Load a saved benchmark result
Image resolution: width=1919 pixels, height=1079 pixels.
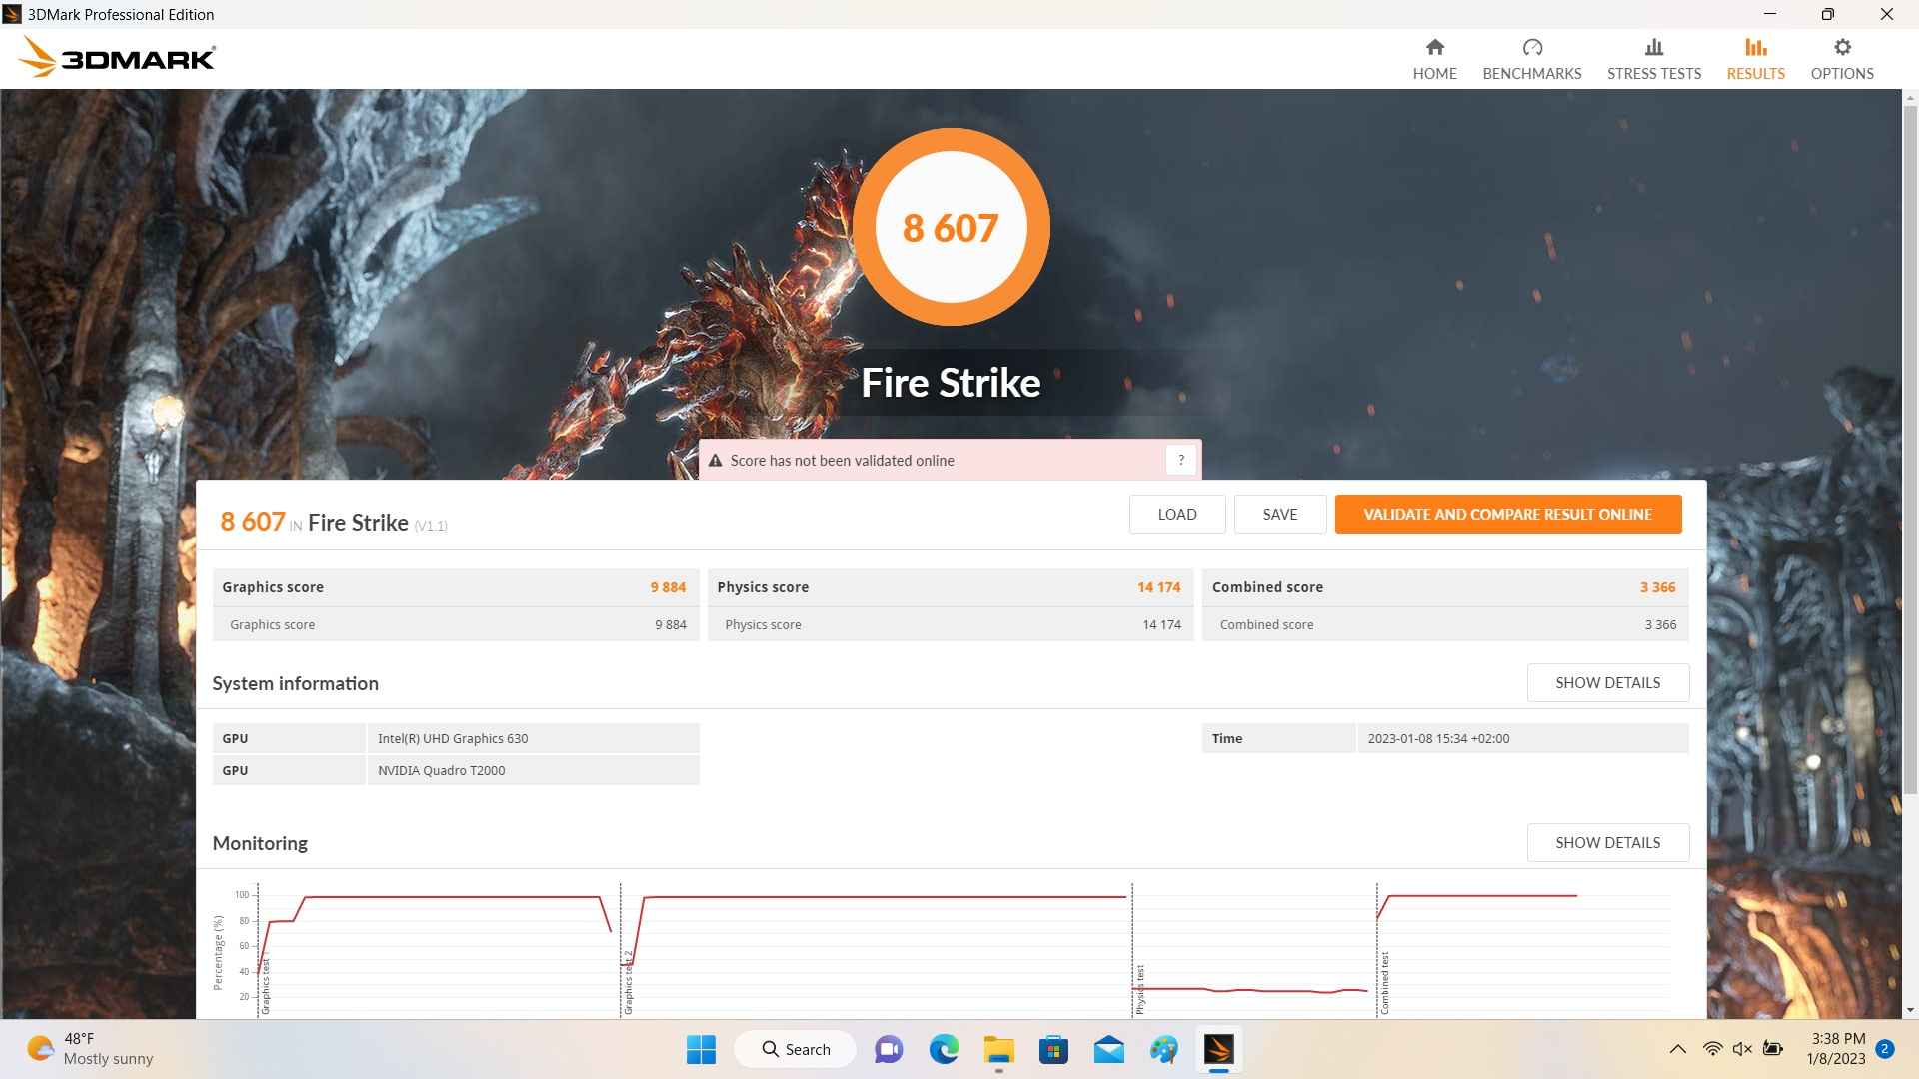[x=1176, y=515]
